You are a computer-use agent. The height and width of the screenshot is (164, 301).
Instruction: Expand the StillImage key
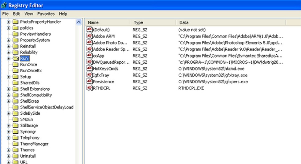click(9, 126)
